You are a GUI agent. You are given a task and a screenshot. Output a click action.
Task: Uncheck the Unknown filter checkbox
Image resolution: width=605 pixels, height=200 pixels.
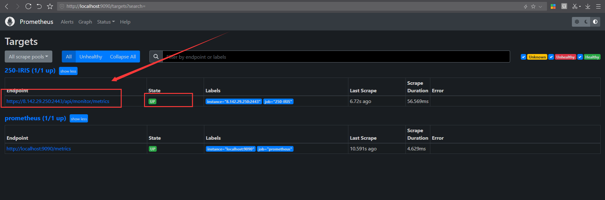(x=523, y=57)
